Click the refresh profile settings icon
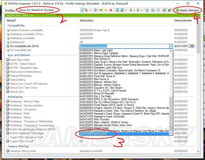This screenshot has width=205, height=160. click(96, 10)
